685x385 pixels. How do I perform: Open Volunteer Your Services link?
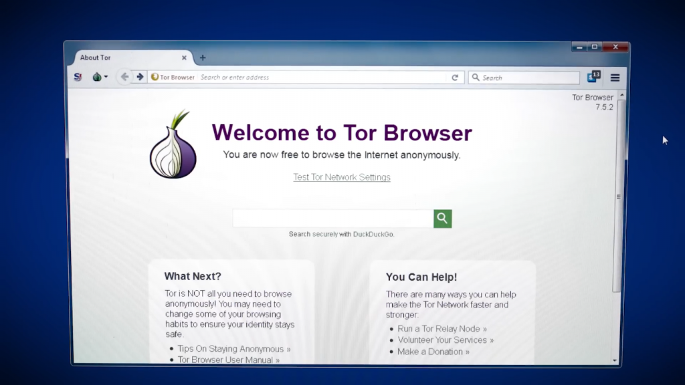pos(446,340)
